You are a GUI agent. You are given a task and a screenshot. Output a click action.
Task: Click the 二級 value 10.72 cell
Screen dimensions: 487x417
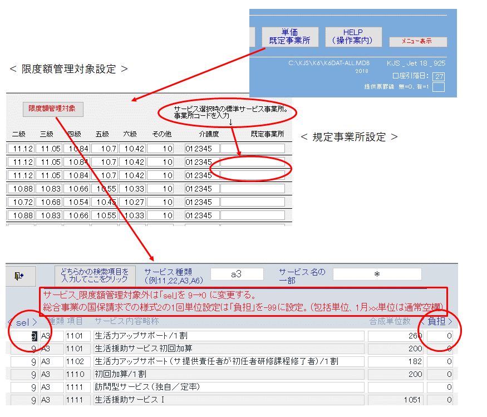19,202
